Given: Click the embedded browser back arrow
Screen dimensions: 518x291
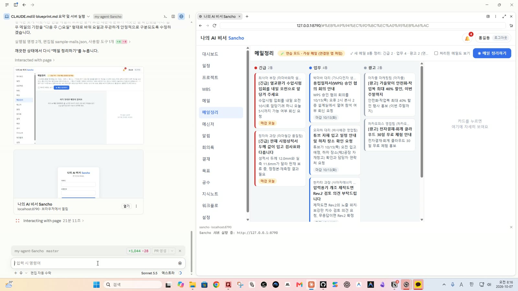Looking at the screenshot, I should point(200,26).
